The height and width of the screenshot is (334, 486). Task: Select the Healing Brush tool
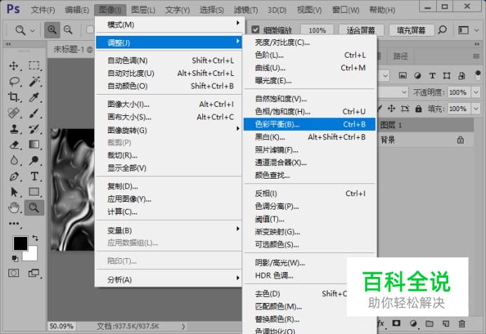[x=13, y=113]
